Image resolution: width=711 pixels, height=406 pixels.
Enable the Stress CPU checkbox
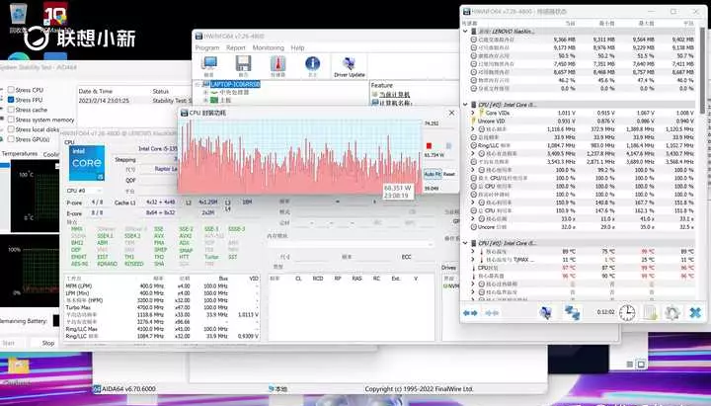coord(11,90)
